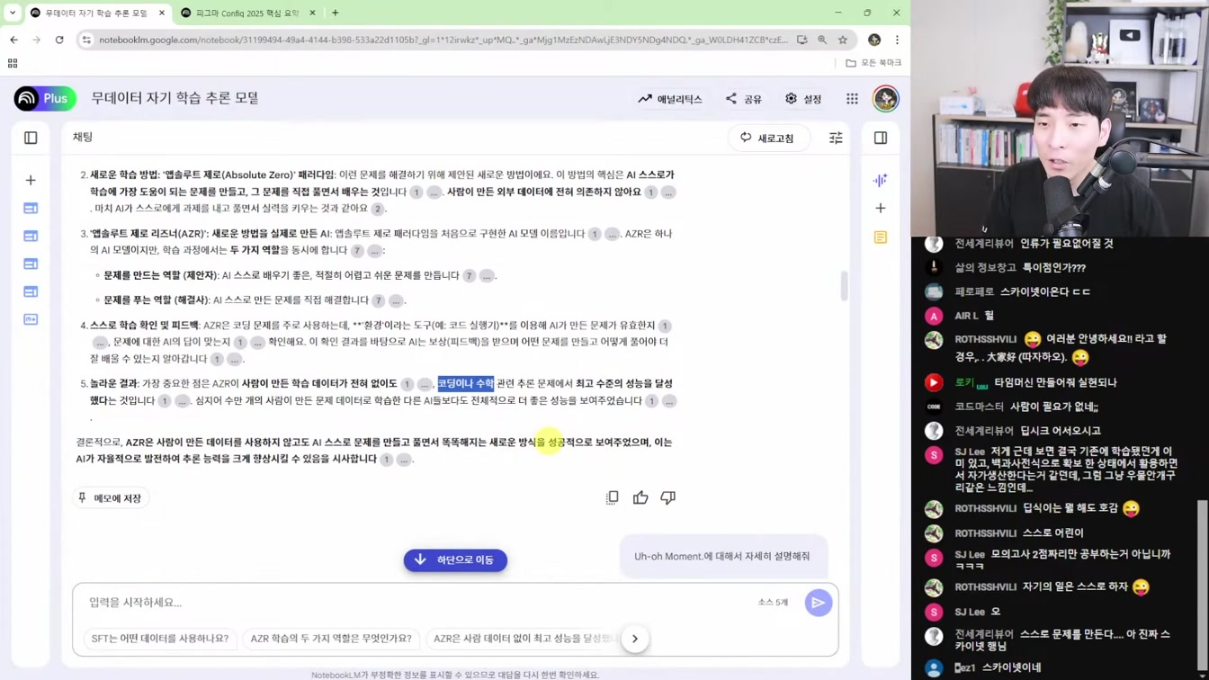Pick suggestion SFT는 어떤 데이터를 사용하나요?
This screenshot has width=1209, height=680.
point(160,639)
